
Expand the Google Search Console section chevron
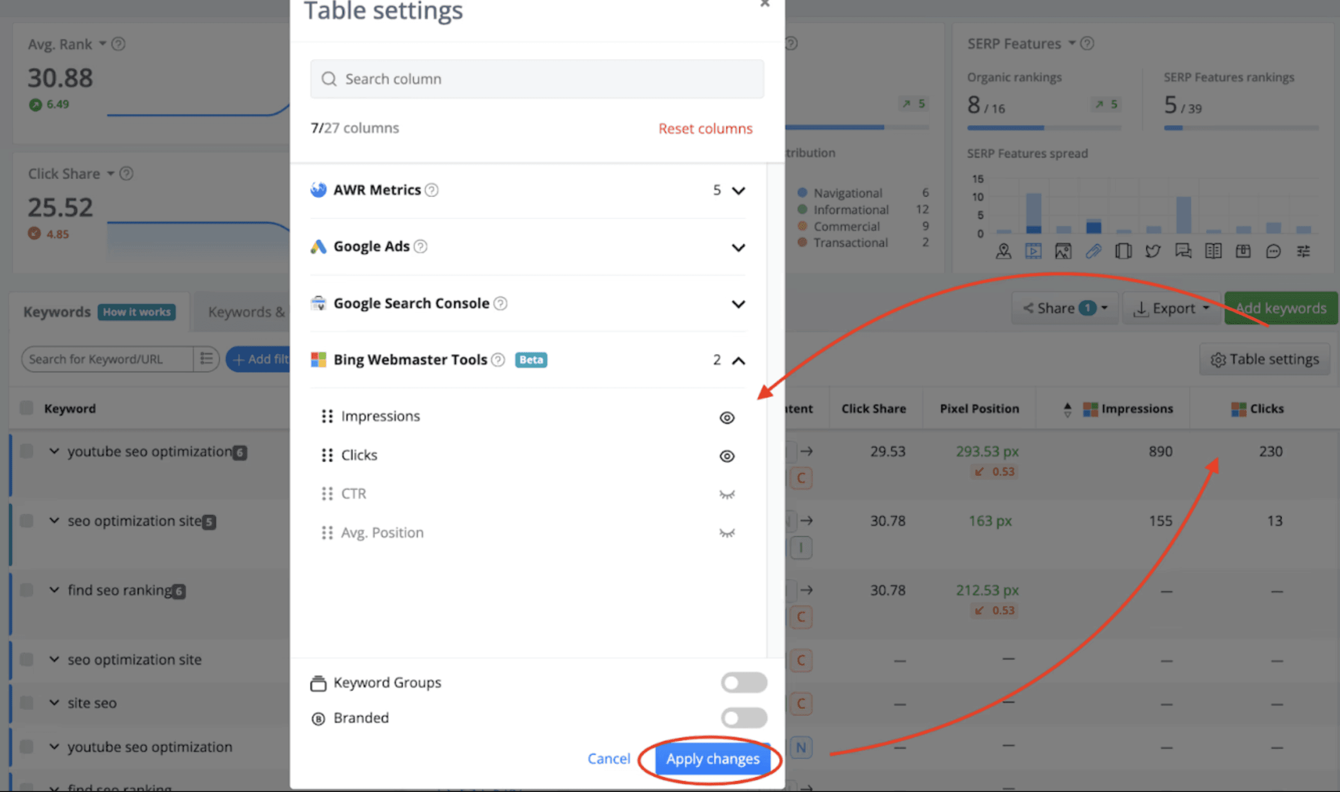739,304
